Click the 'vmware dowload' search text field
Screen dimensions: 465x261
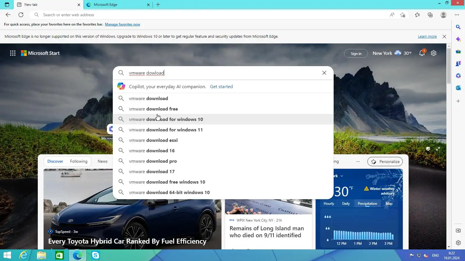tap(224, 73)
